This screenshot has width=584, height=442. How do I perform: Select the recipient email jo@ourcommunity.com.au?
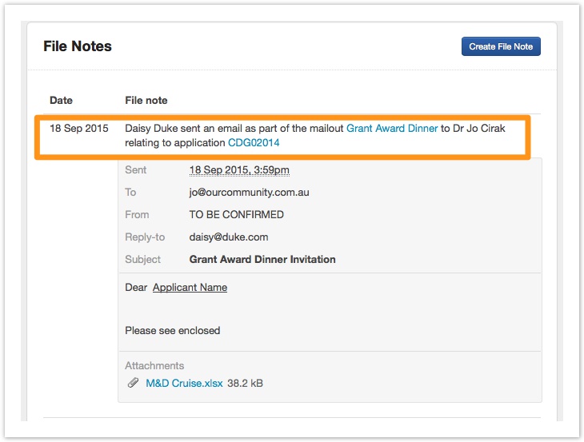coord(249,192)
